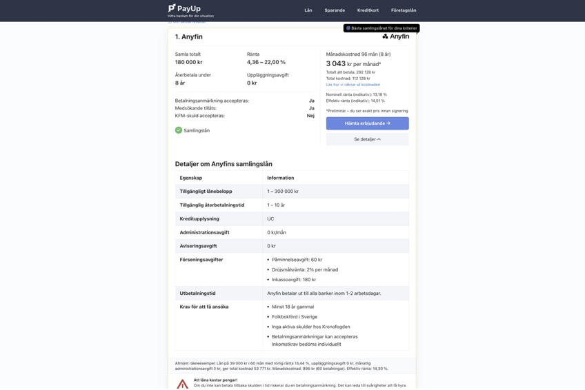Viewport: 585px width, 390px height.
Task: Open the Kreditkort navigation item
Action: coord(368,10)
